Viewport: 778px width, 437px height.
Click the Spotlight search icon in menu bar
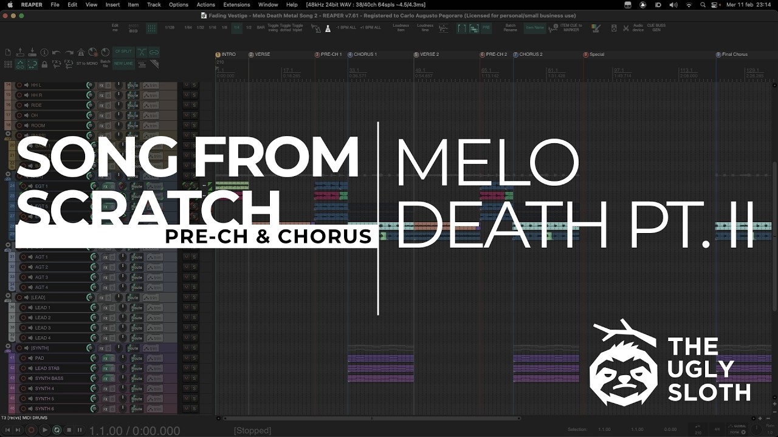point(704,5)
